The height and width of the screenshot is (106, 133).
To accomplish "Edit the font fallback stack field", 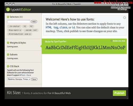I will 19,79.
